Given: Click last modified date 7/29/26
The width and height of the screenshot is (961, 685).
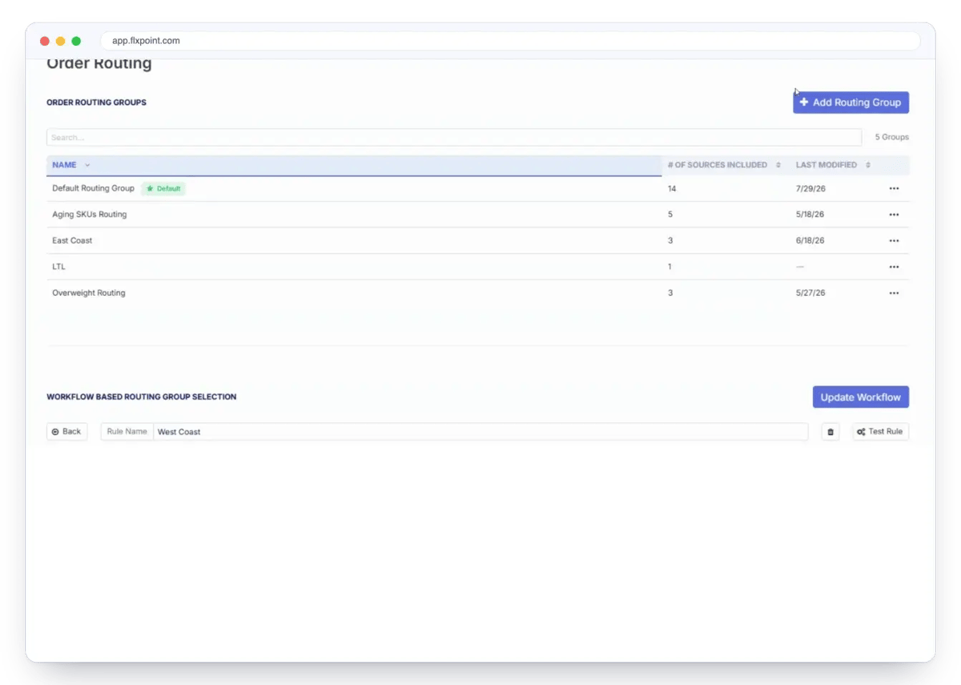Looking at the screenshot, I should pyautogui.click(x=810, y=188).
